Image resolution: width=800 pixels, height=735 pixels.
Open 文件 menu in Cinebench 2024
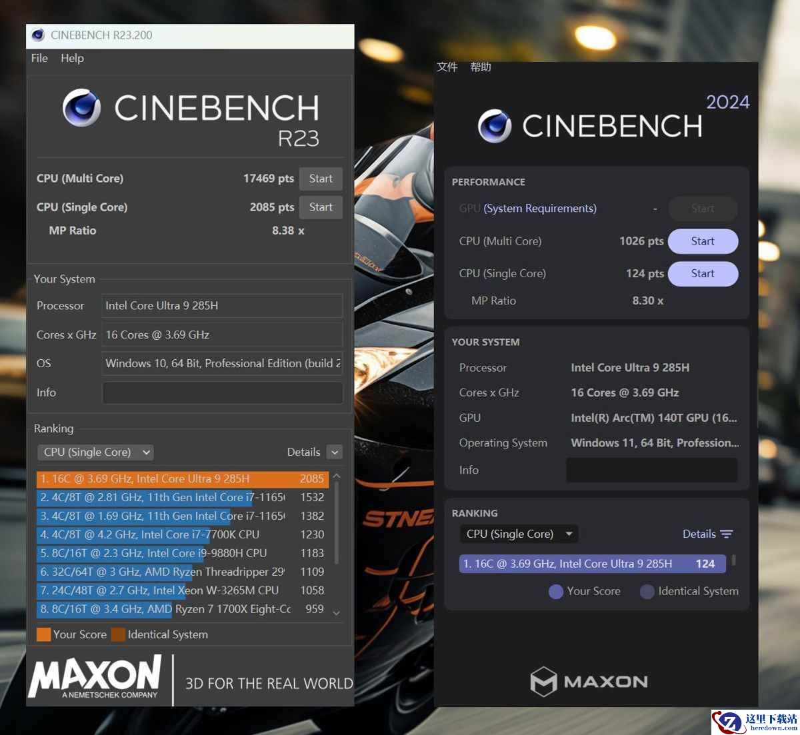pos(447,67)
